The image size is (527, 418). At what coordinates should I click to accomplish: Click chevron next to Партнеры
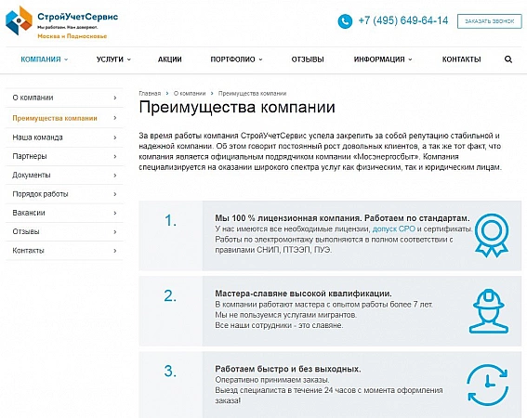[115, 156]
